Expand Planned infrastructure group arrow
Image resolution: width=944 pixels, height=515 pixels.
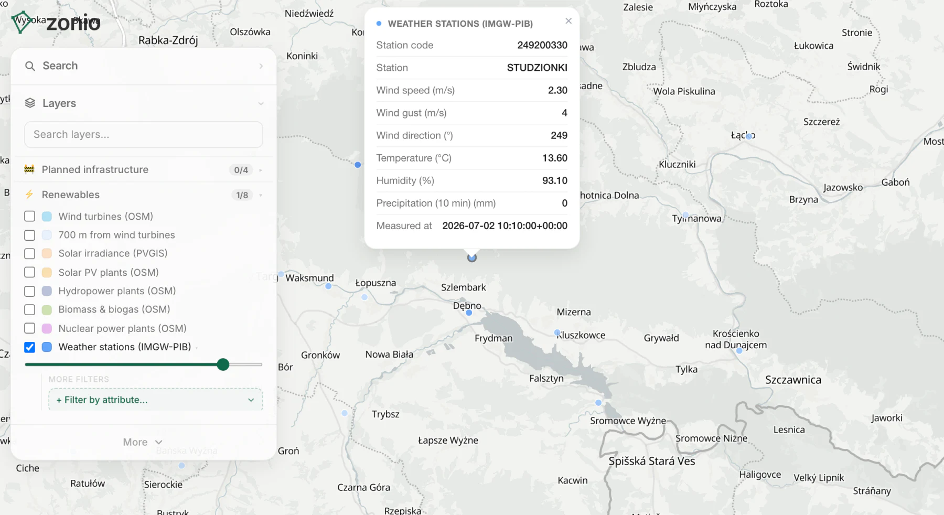[261, 170]
